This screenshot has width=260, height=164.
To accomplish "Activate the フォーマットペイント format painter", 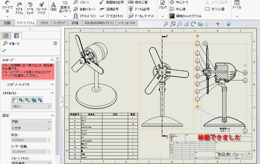I will click(41, 8).
